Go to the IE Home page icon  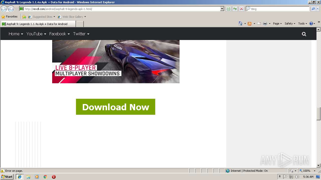(x=240, y=23)
